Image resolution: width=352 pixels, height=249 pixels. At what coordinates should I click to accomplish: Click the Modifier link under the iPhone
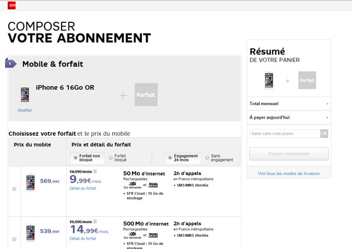pos(25,110)
